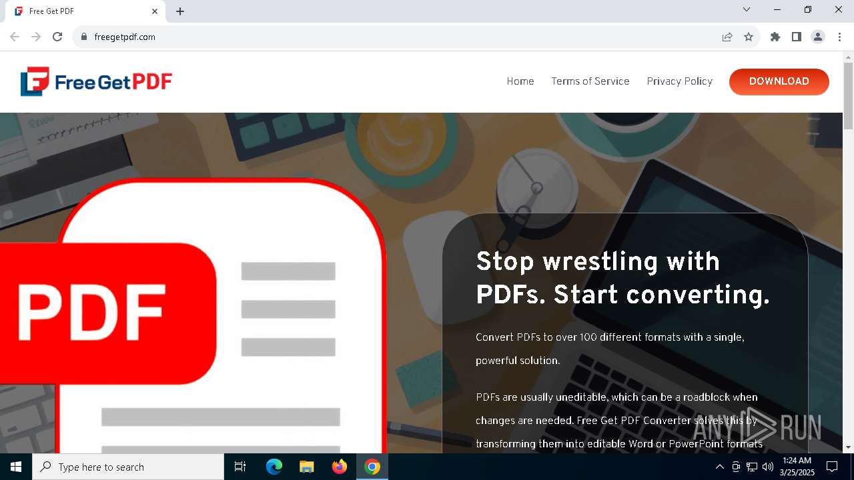854x480 pixels.
Task: Click scrollbar up arrow
Action: (x=848, y=56)
